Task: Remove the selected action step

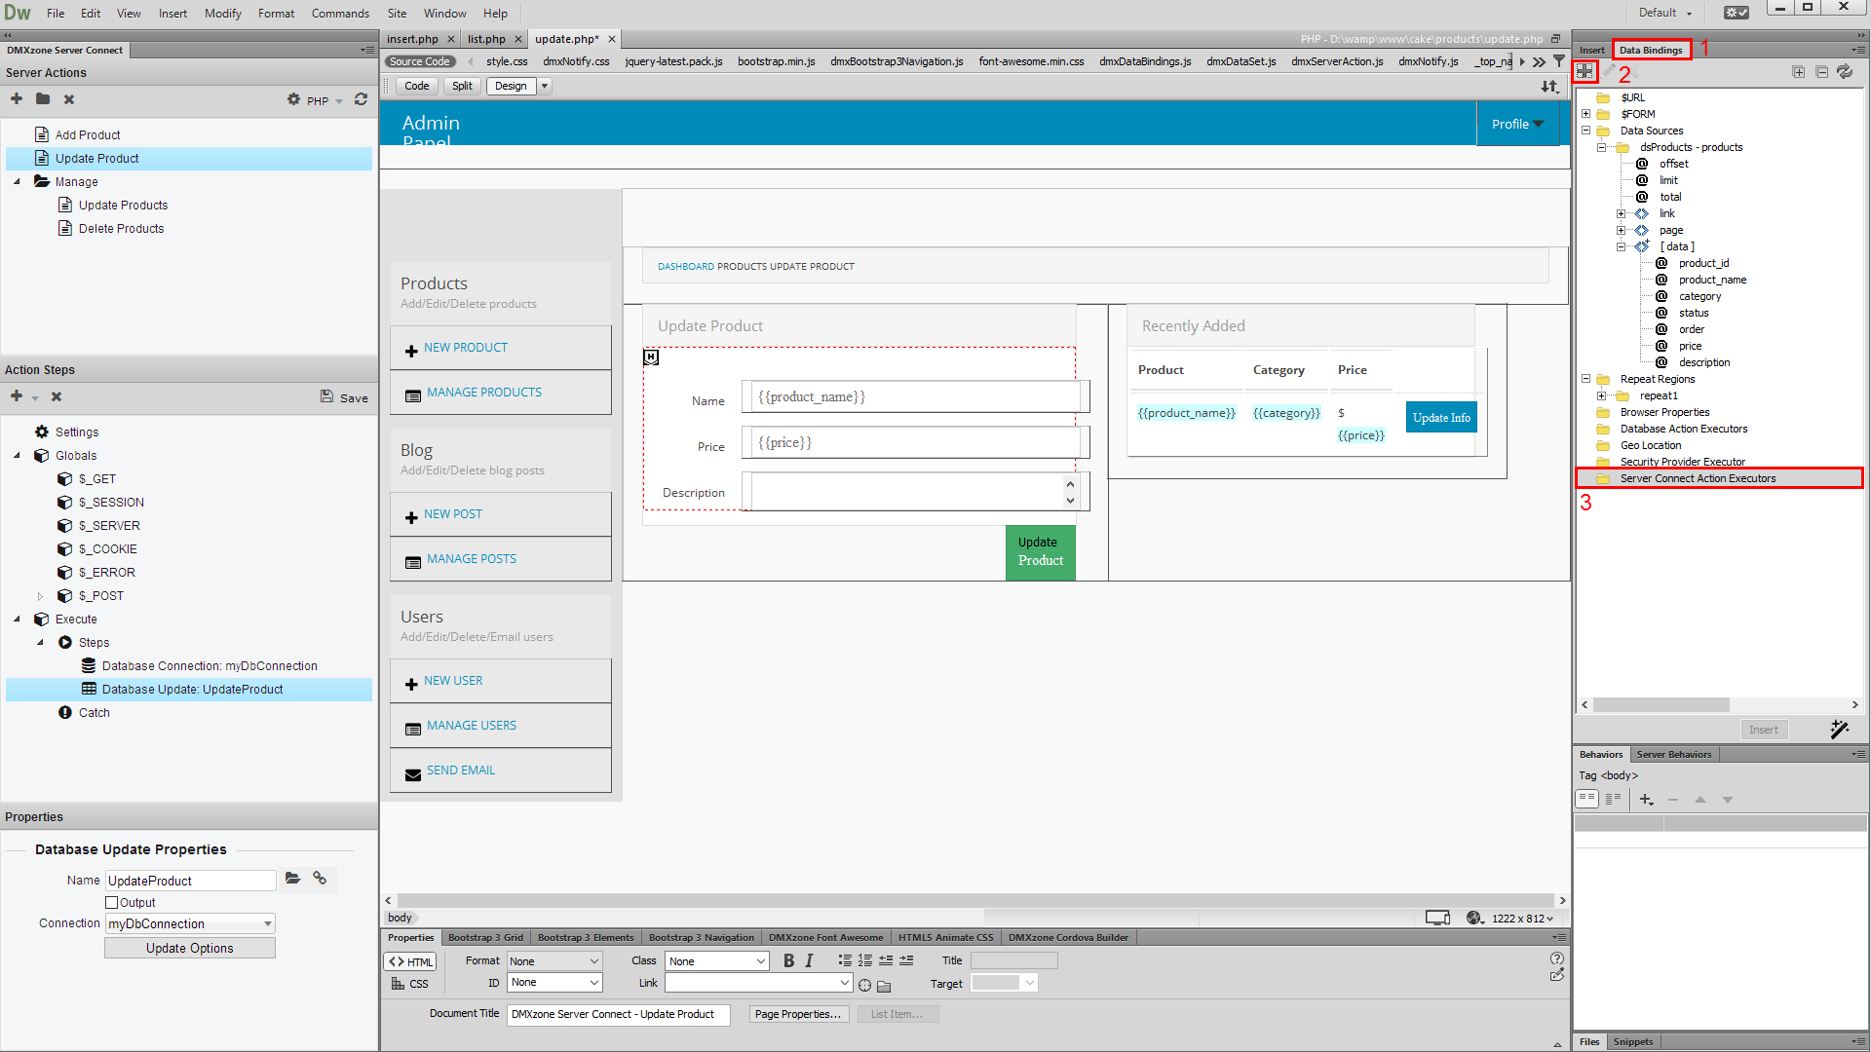Action: [57, 396]
